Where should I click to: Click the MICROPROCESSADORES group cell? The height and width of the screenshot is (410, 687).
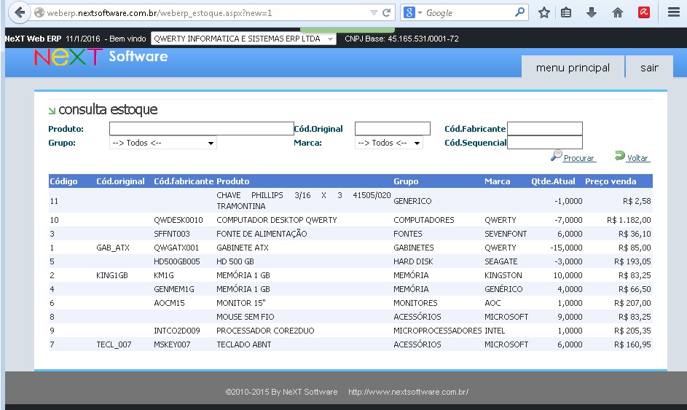pyautogui.click(x=437, y=331)
